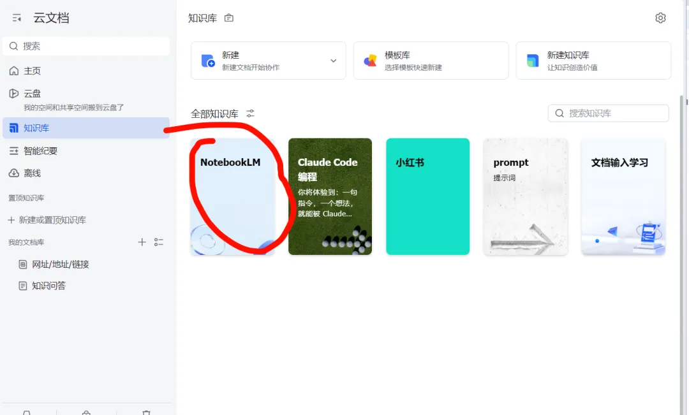
Task: Click the 智能纪要 icon
Action: click(14, 151)
